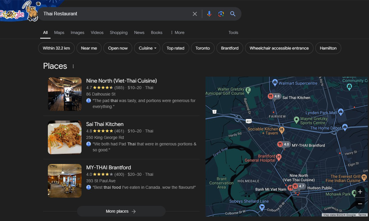Click The Home Depot map pin

pos(345,127)
